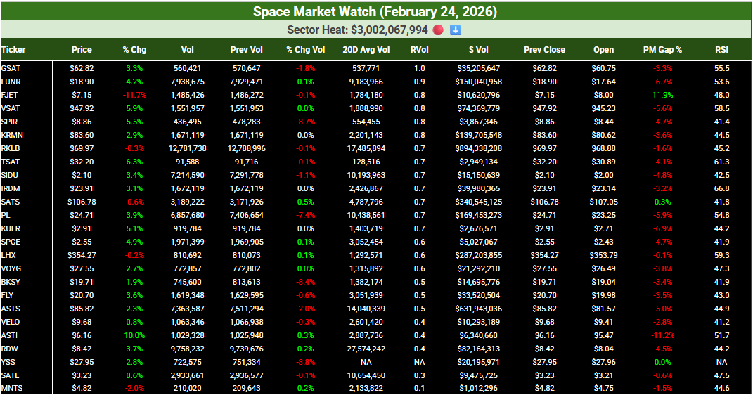The image size is (753, 395).
Task: Click the red circle sector heat indicator
Action: pyautogui.click(x=438, y=30)
